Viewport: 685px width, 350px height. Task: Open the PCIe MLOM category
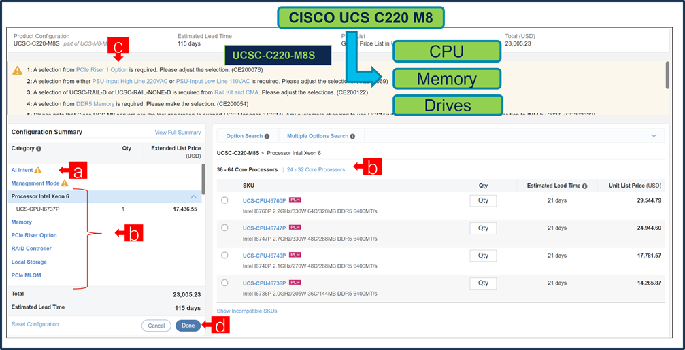(27, 275)
